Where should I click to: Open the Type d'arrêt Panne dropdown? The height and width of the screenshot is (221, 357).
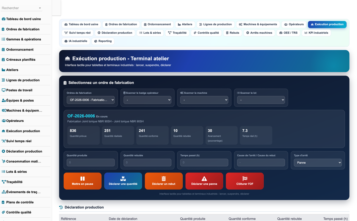[x=318, y=162]
